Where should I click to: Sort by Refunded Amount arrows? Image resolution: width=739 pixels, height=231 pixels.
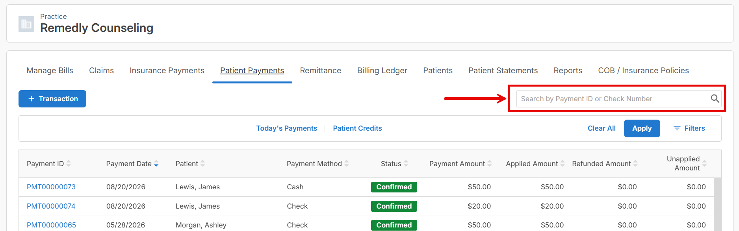pyautogui.click(x=635, y=164)
